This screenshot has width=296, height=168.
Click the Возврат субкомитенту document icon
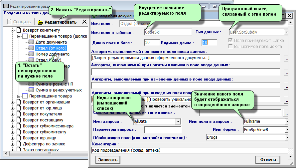[19, 132]
